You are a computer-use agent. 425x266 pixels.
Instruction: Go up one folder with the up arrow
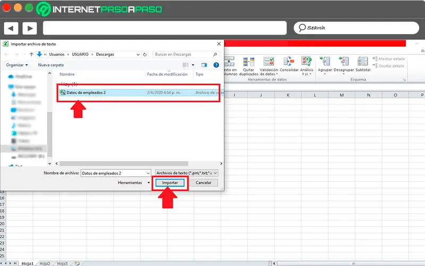coord(31,55)
